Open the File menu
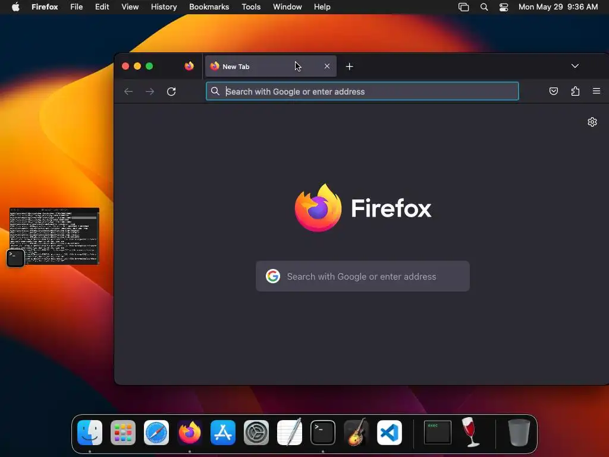Image resolution: width=609 pixels, height=457 pixels. [x=76, y=7]
